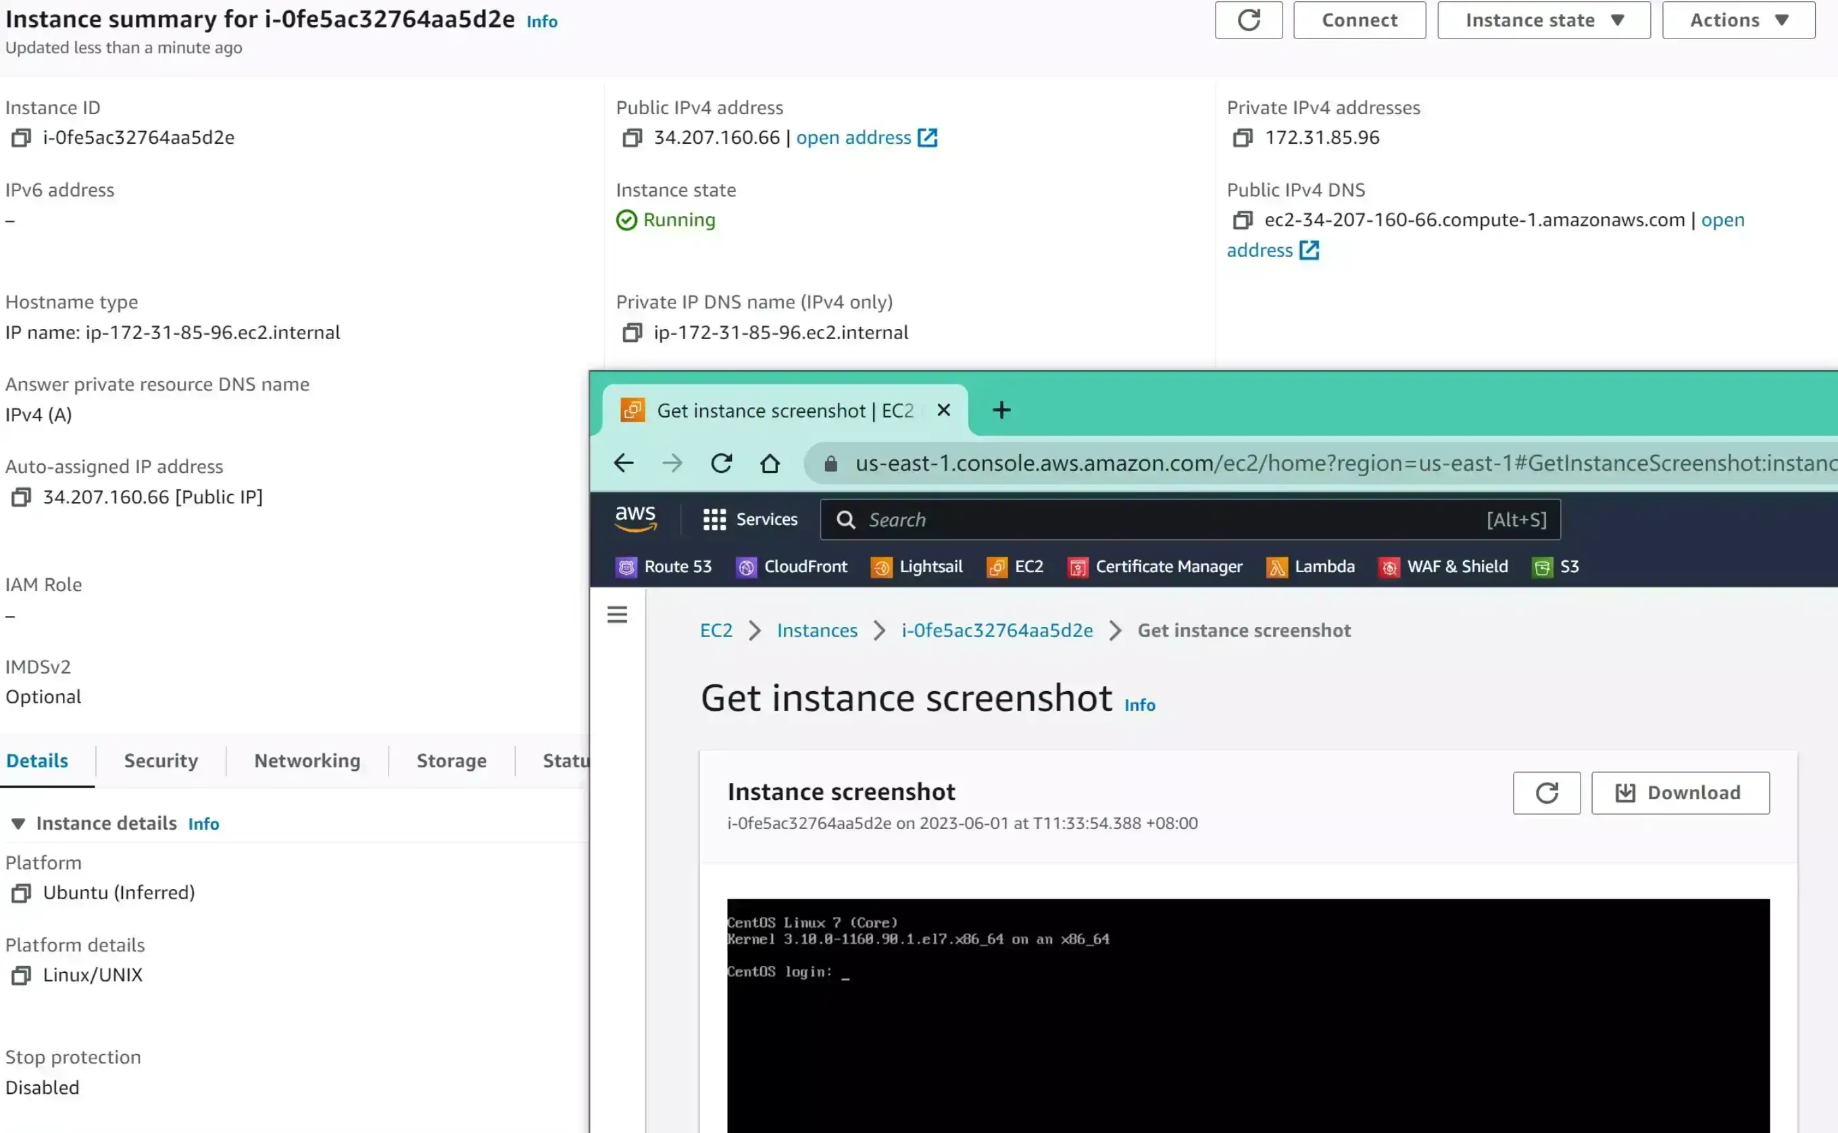
Task: Click the Lambda icon in bookmarks
Action: point(1275,567)
